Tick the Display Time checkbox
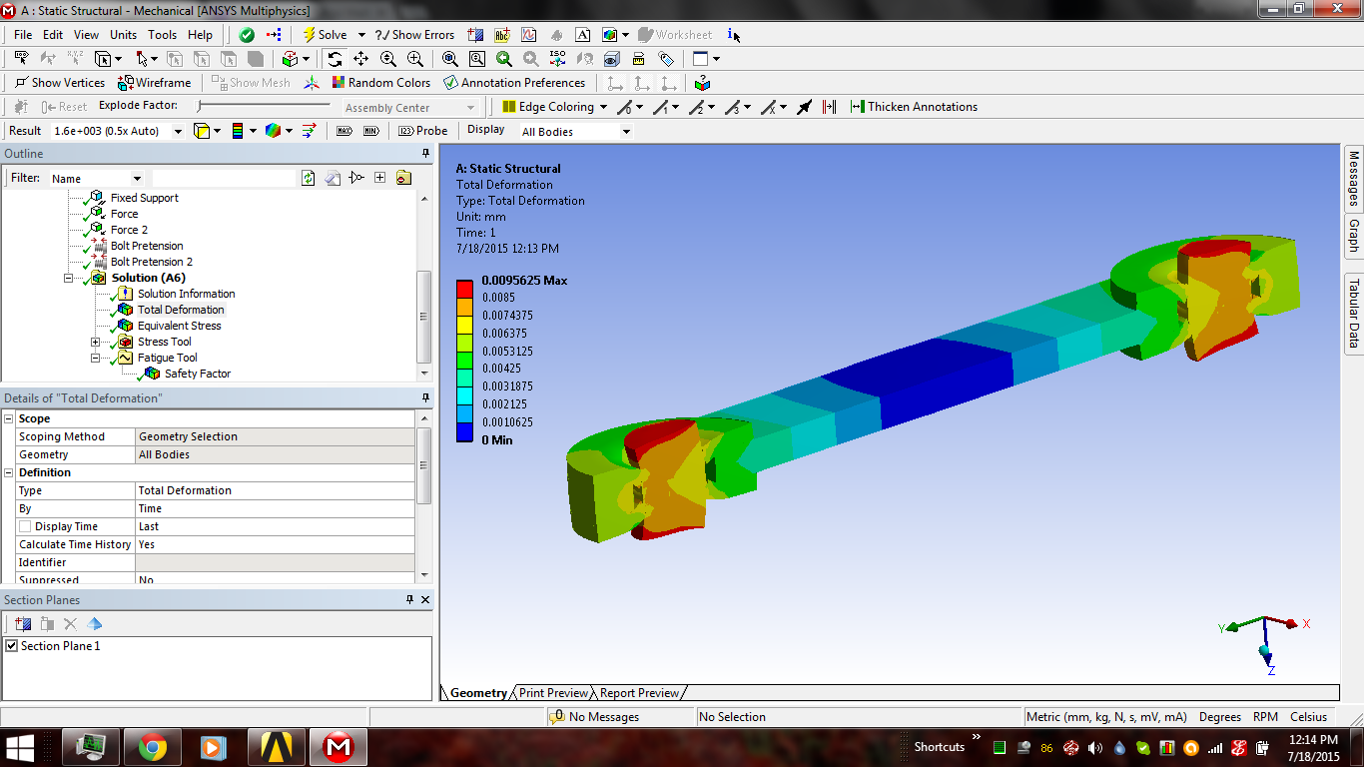The image size is (1364, 767). [x=26, y=526]
